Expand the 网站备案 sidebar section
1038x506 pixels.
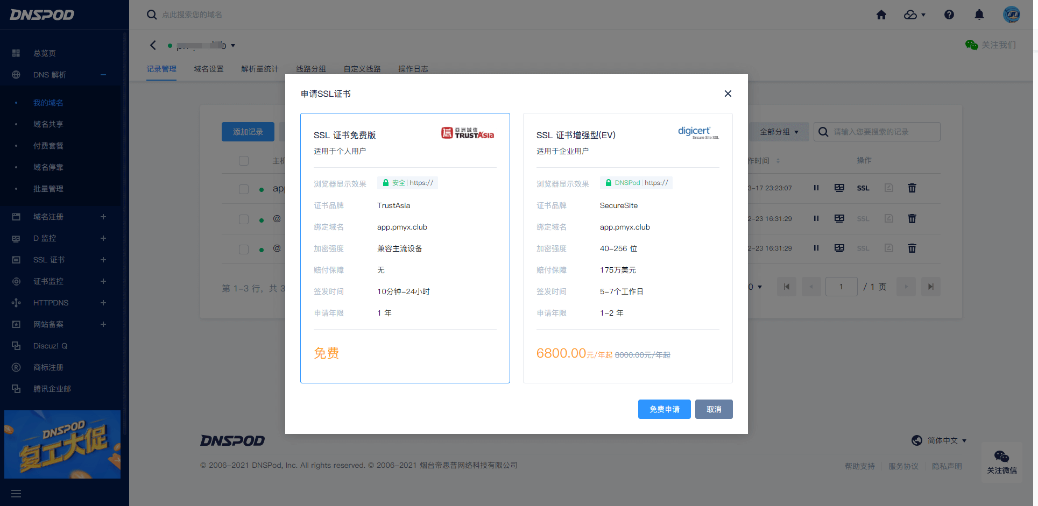point(103,324)
